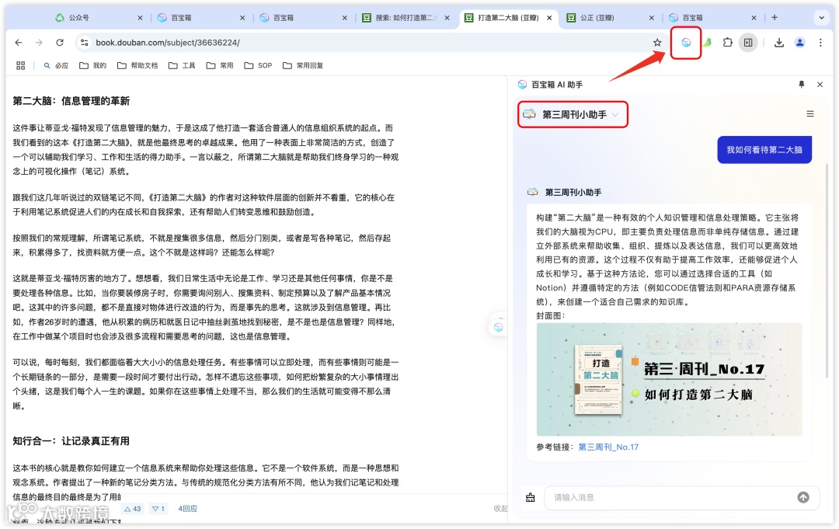839x529 pixels.
Task: Open the 第三周刊 No.17 cover image
Action: [x=669, y=379]
